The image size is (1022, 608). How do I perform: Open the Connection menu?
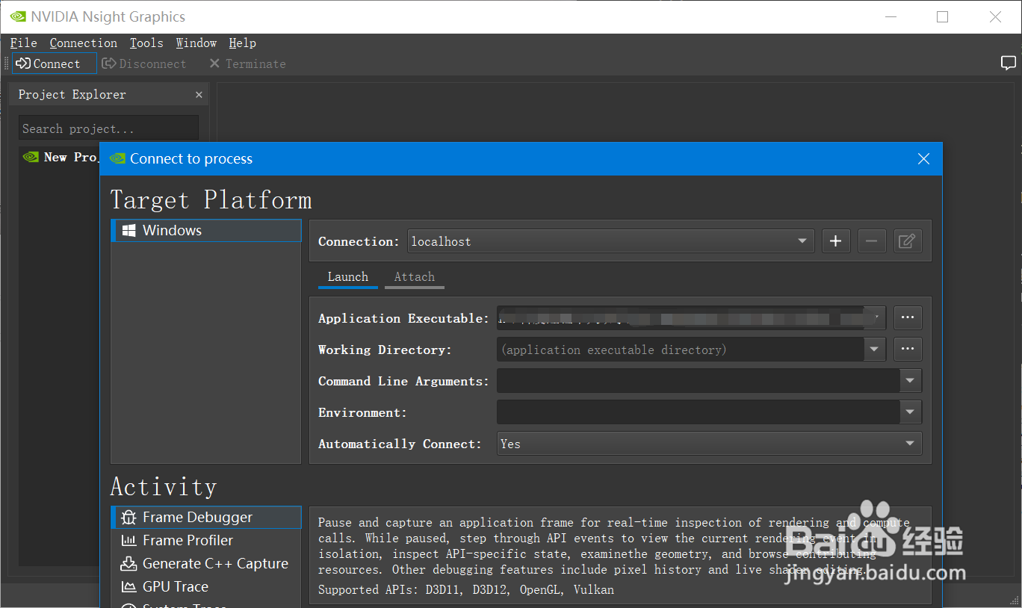pos(84,43)
